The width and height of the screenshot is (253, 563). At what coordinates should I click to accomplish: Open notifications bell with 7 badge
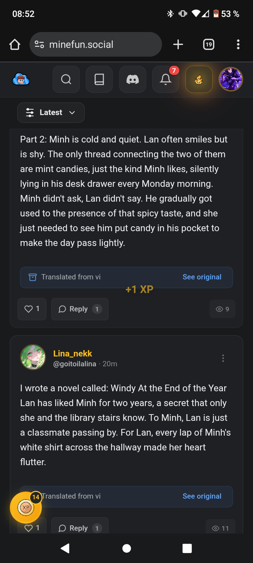pyautogui.click(x=166, y=80)
